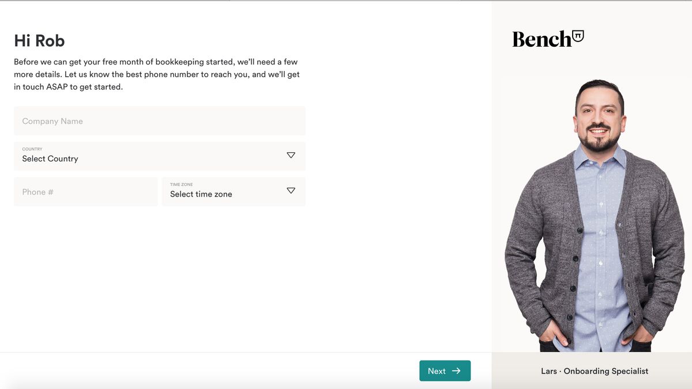Image resolution: width=692 pixels, height=389 pixels.
Task: Click the Company Name input field
Action: tap(159, 121)
